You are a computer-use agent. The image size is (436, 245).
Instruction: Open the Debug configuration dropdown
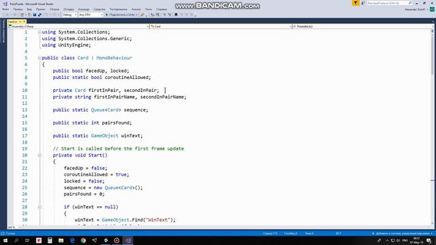(x=69, y=15)
